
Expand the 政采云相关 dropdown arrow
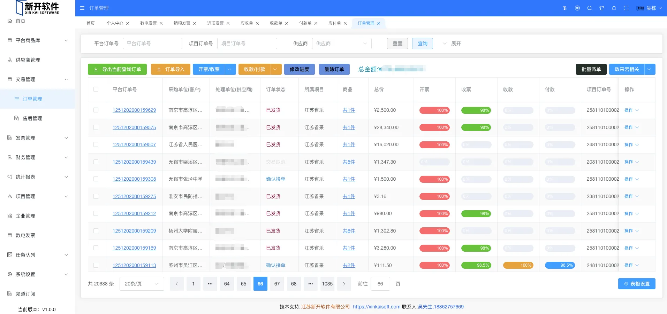click(649, 69)
